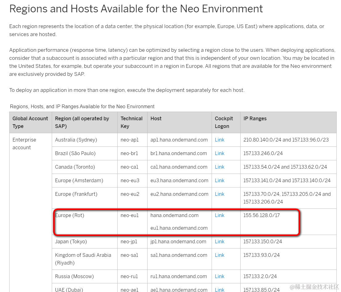Image resolution: width=341 pixels, height=292 pixels.
Task: Open the Cockpit Logon link for Europe (Frankfurt)
Action: [219, 194]
